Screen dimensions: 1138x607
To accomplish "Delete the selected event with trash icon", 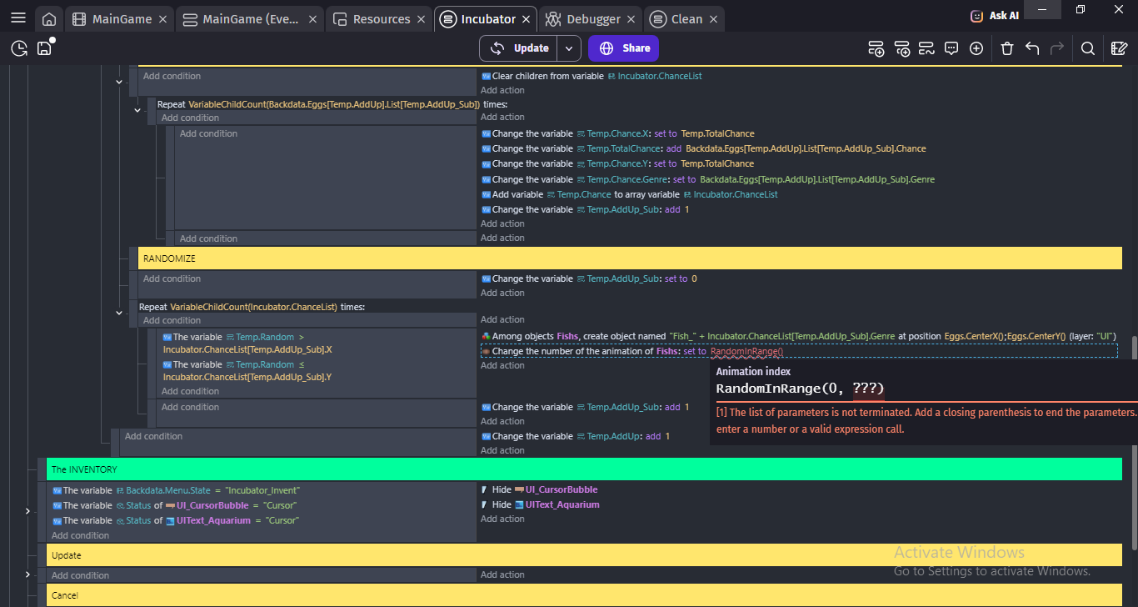I will click(1007, 48).
